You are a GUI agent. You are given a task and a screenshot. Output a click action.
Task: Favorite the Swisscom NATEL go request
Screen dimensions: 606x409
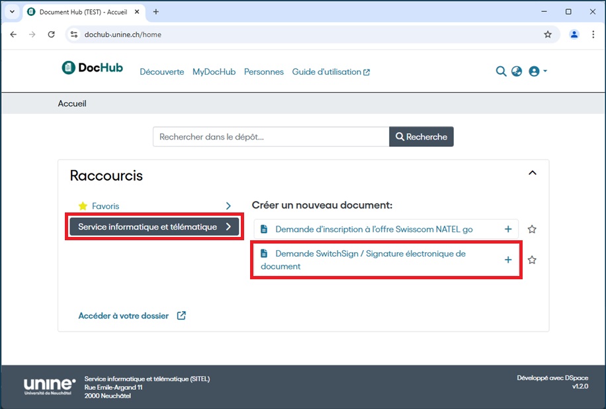pos(532,230)
